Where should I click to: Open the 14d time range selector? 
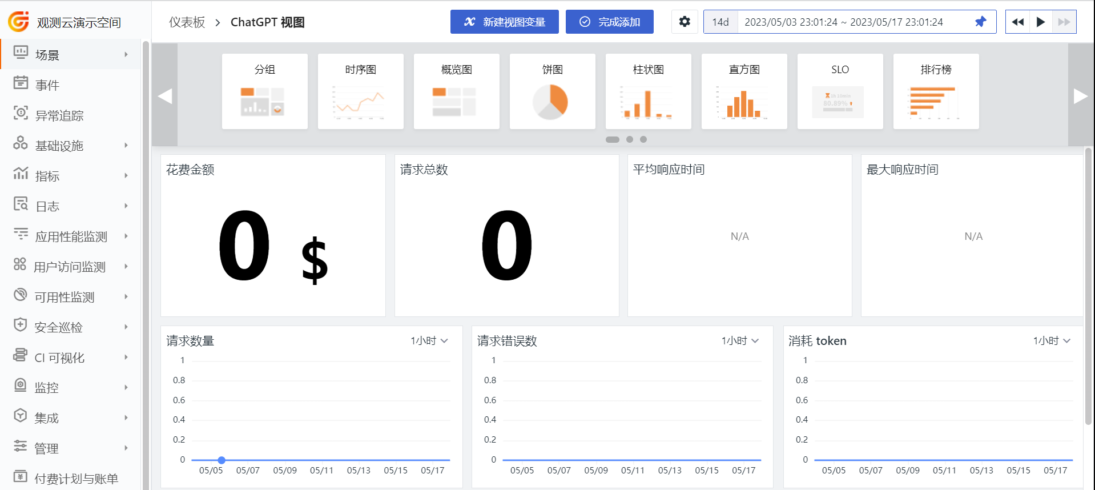click(720, 22)
